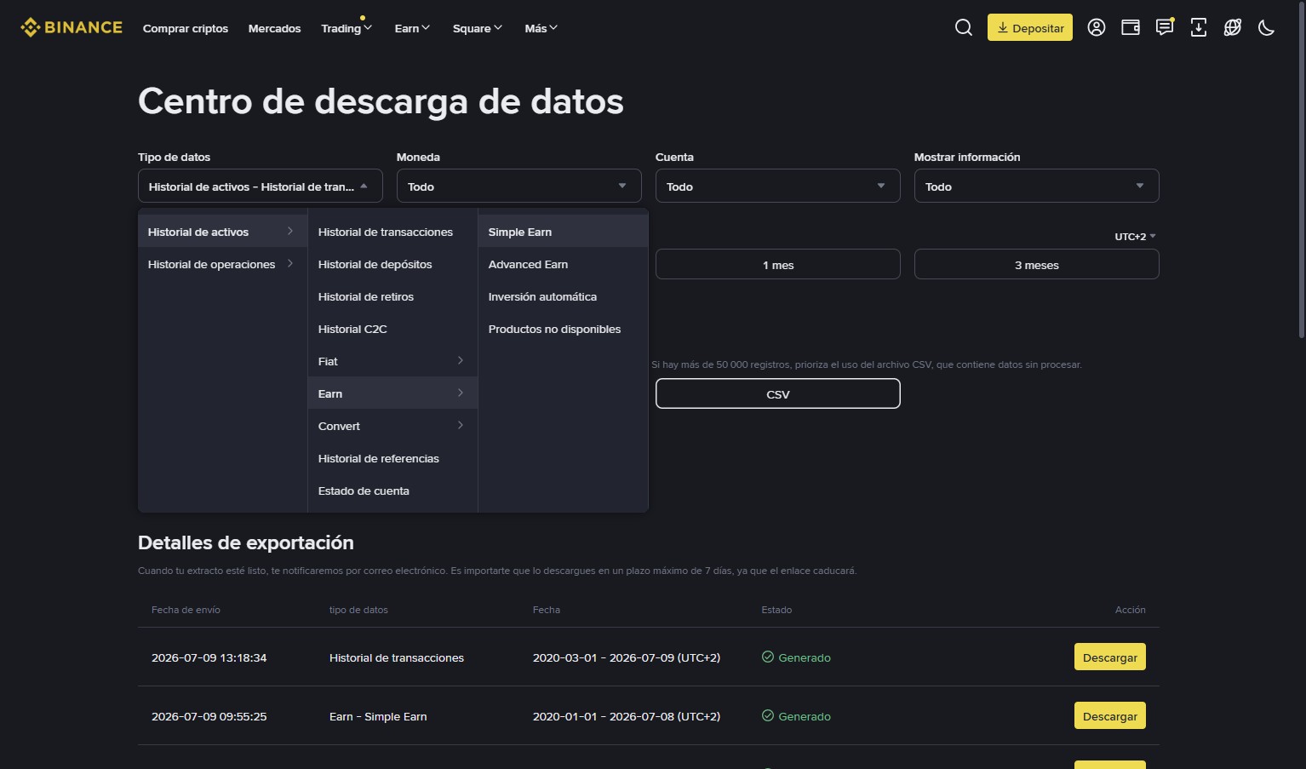The width and height of the screenshot is (1306, 769).
Task: Download the Historial de transacciones export
Action: point(1110,657)
